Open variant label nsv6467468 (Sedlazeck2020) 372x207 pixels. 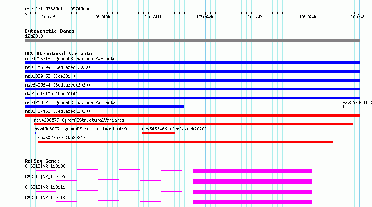pos(58,111)
